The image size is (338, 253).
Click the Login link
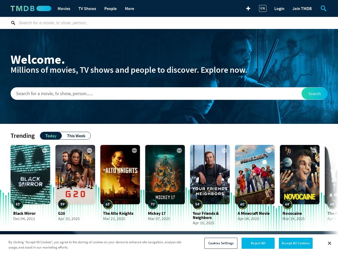click(279, 8)
